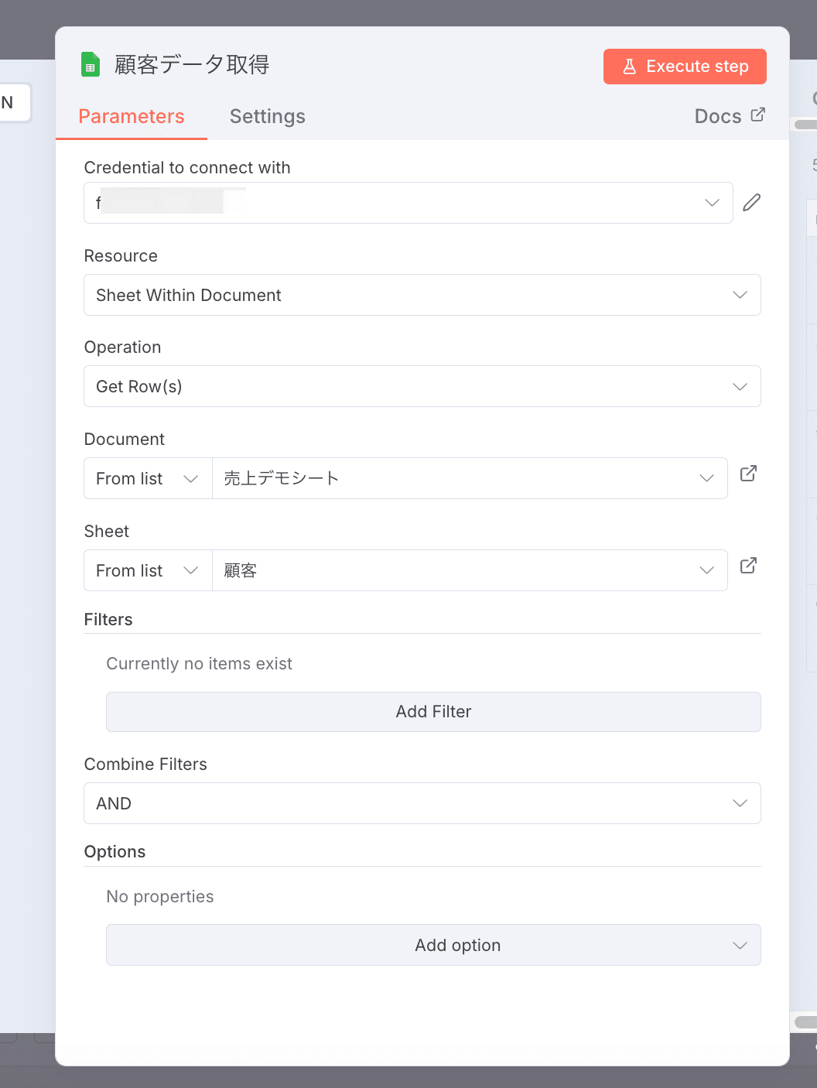Open the Sheet external link icon
Screen dimensions: 817x1088
tap(748, 566)
